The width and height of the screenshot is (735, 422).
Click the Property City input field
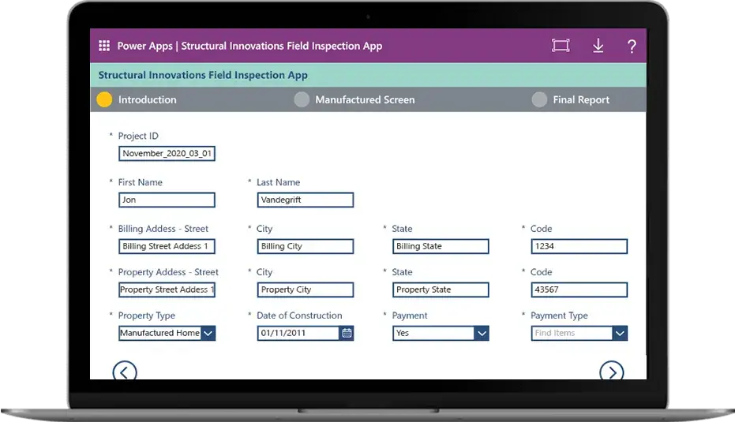tap(306, 290)
